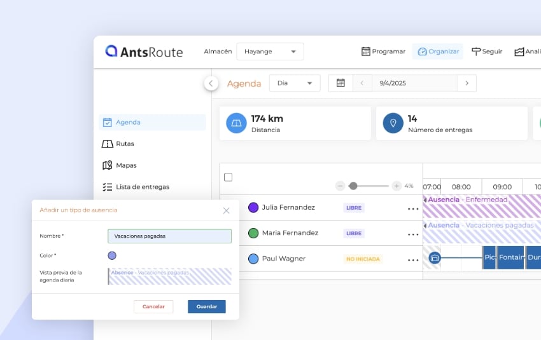The width and height of the screenshot is (541, 340).
Task: Expand the Día view selector
Action: tap(295, 83)
